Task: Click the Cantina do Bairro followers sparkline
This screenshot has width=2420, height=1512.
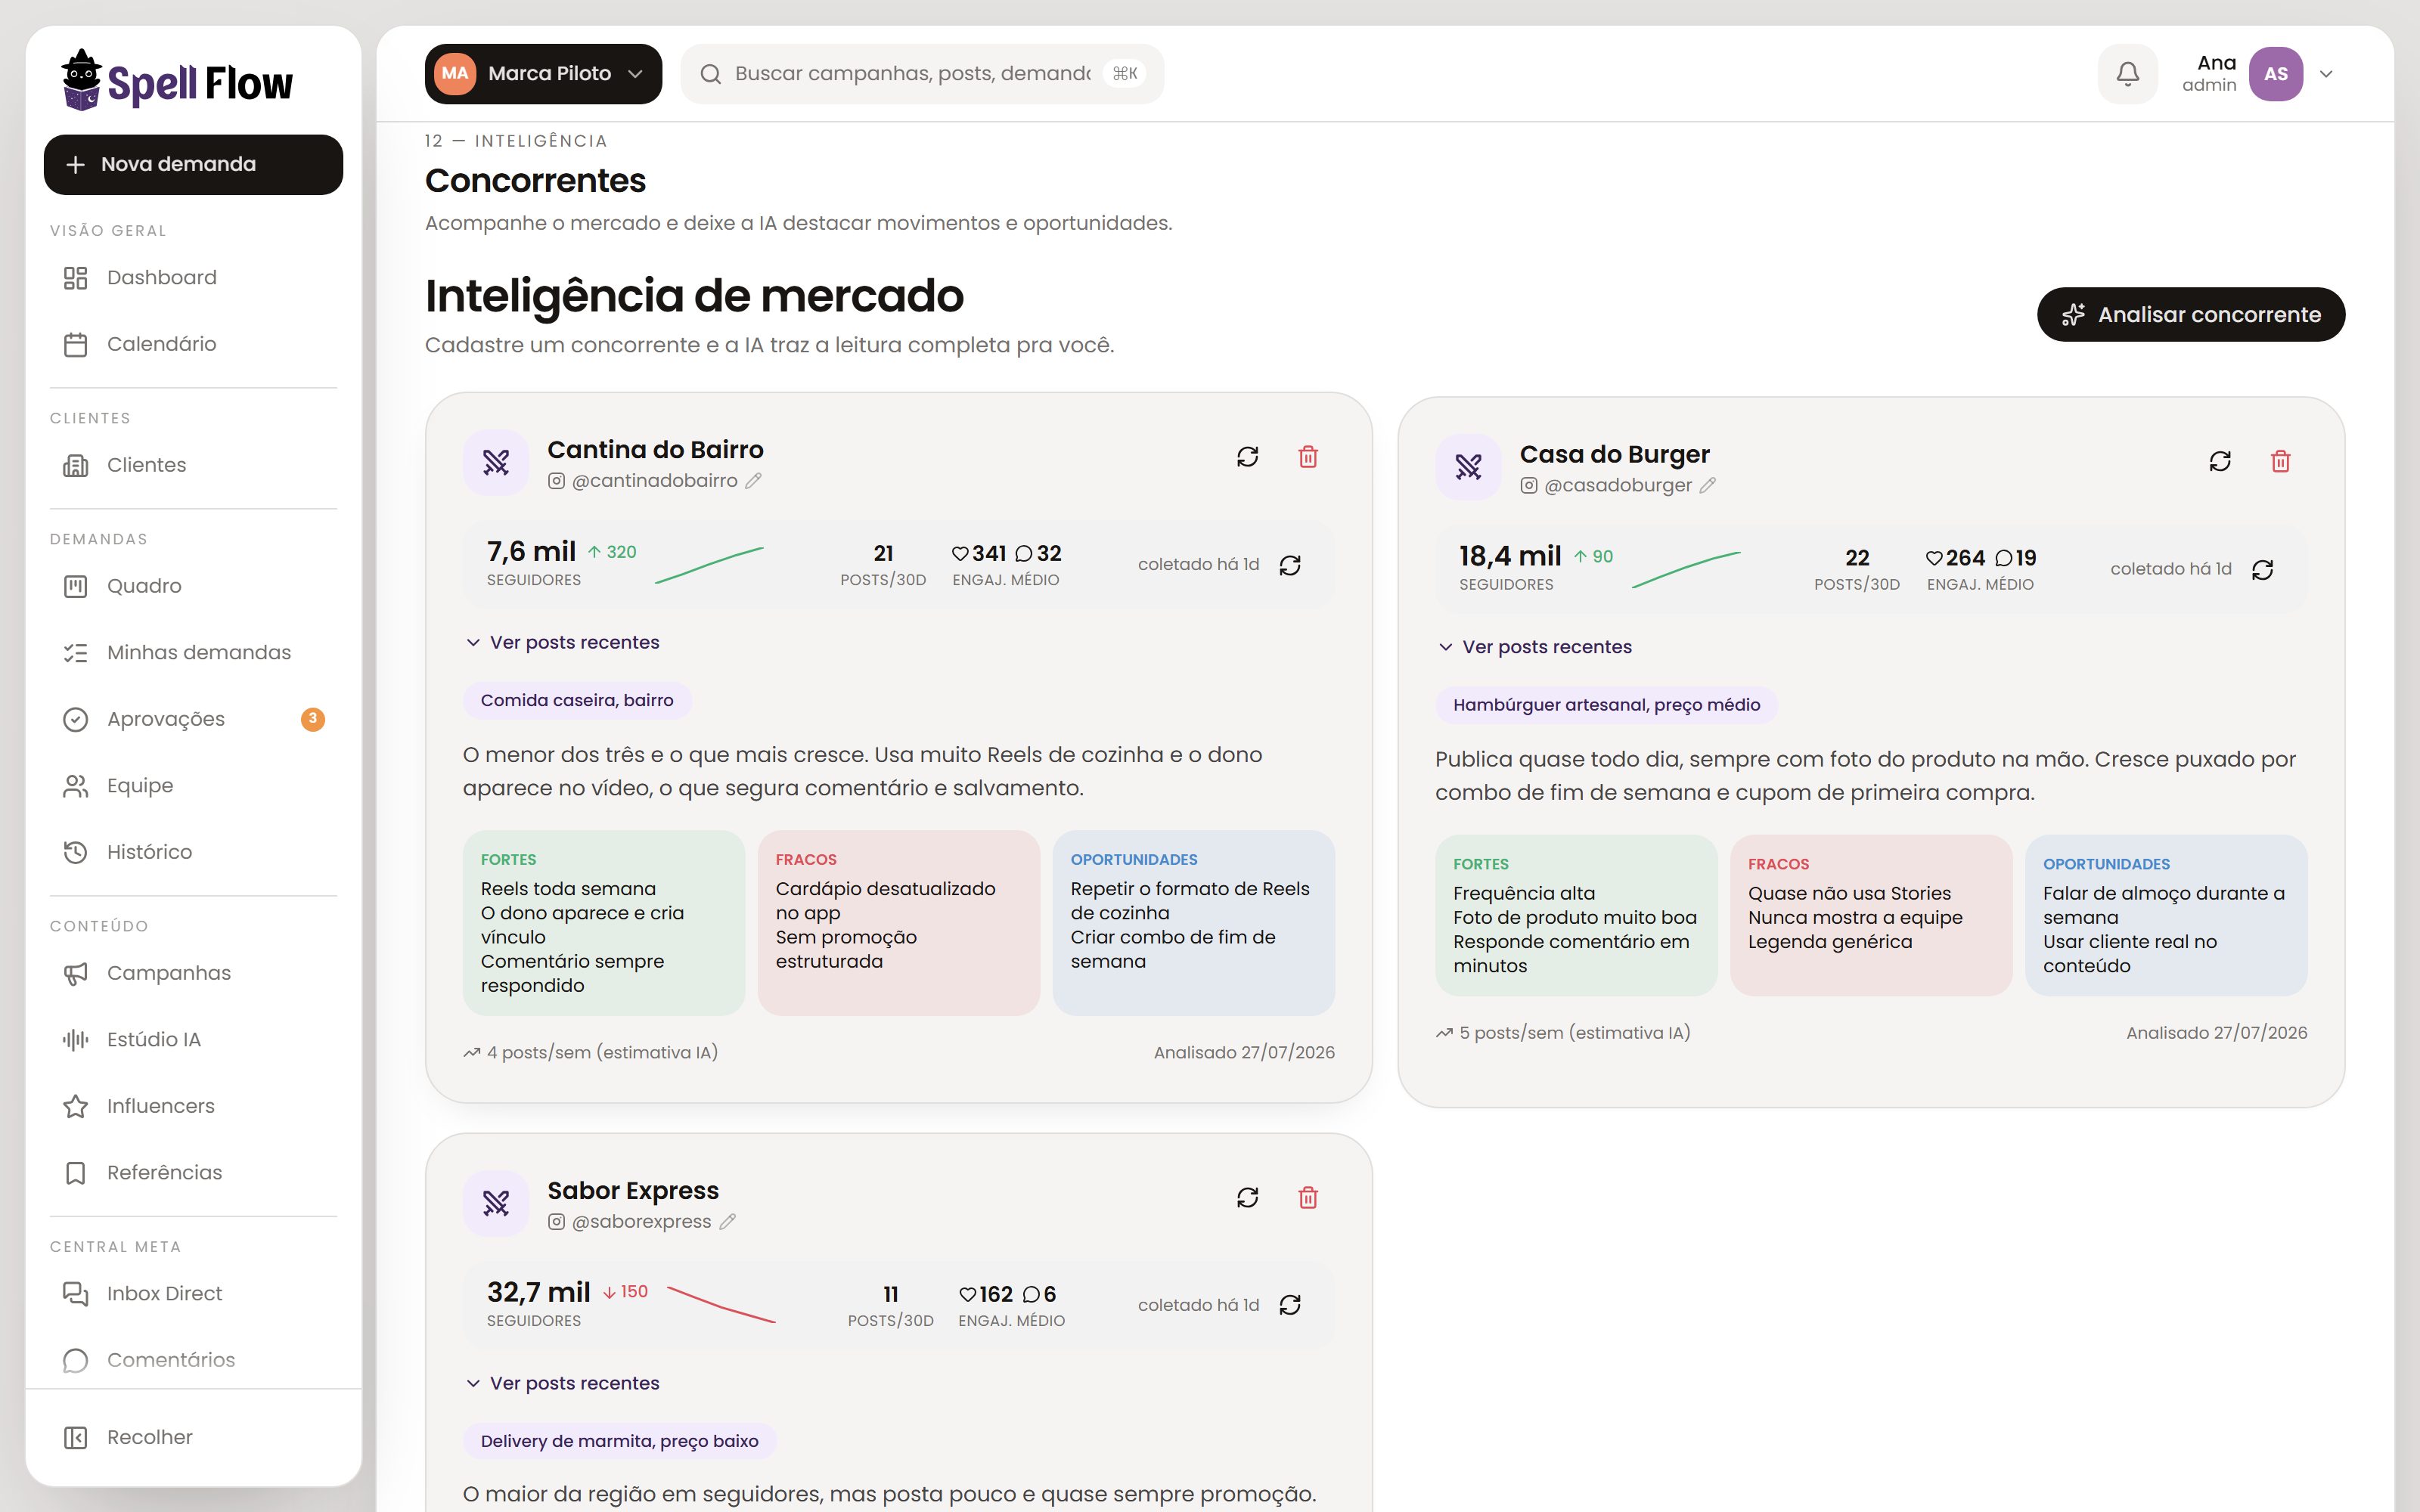Action: [x=709, y=565]
